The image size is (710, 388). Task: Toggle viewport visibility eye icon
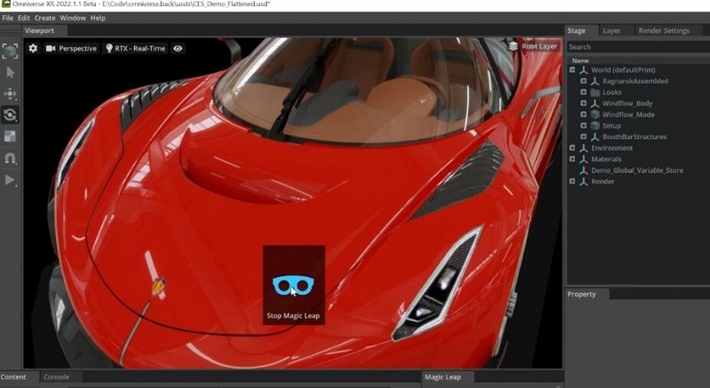pos(178,49)
